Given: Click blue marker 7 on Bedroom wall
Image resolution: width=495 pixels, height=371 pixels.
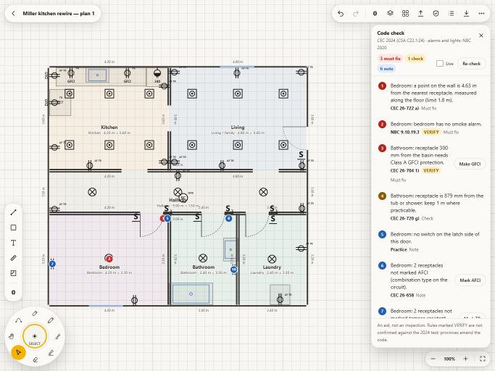Looking at the screenshot, I should 52,264.
